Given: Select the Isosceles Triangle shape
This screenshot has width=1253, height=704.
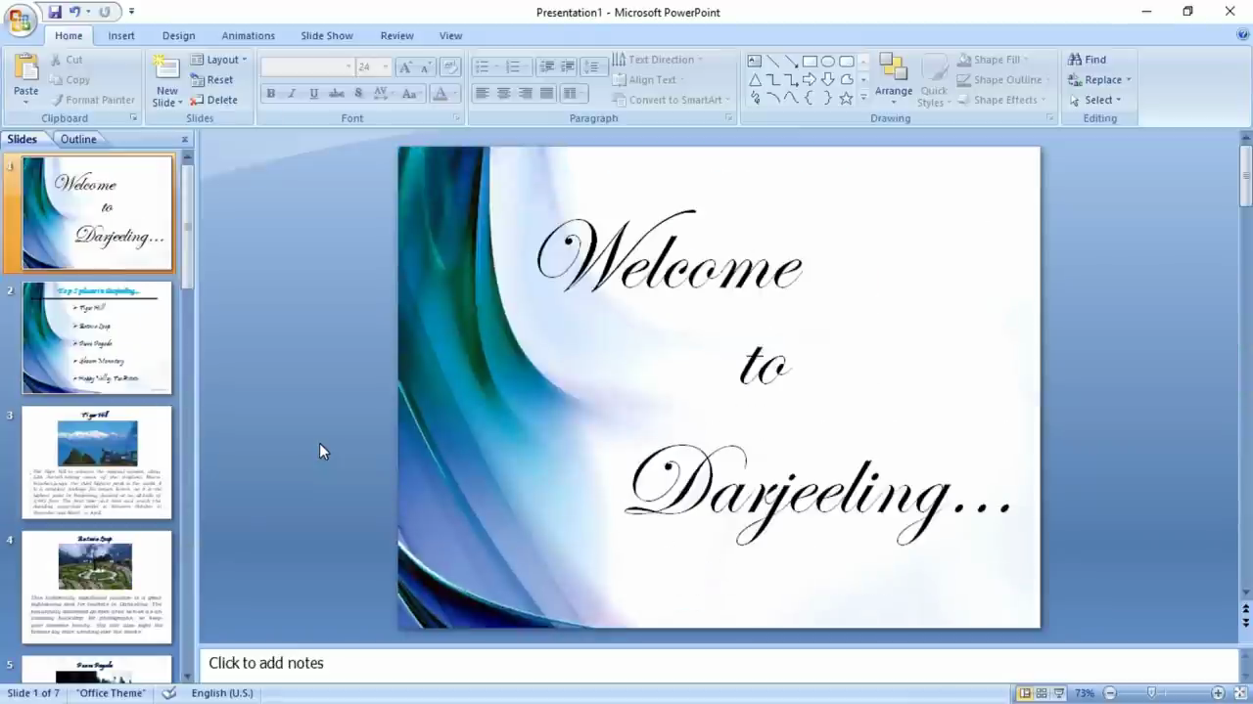Looking at the screenshot, I should click(x=755, y=79).
